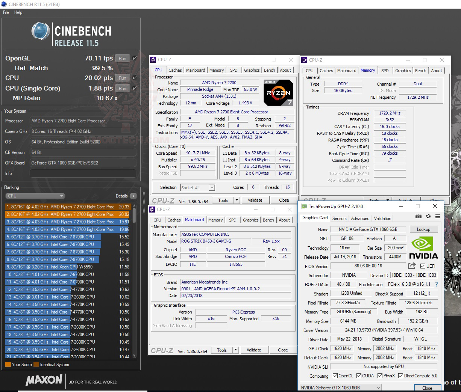Toggle the UEFI checkbox next to BIOS version
Viewport: 461px width, 392px height.
[x=422, y=266]
